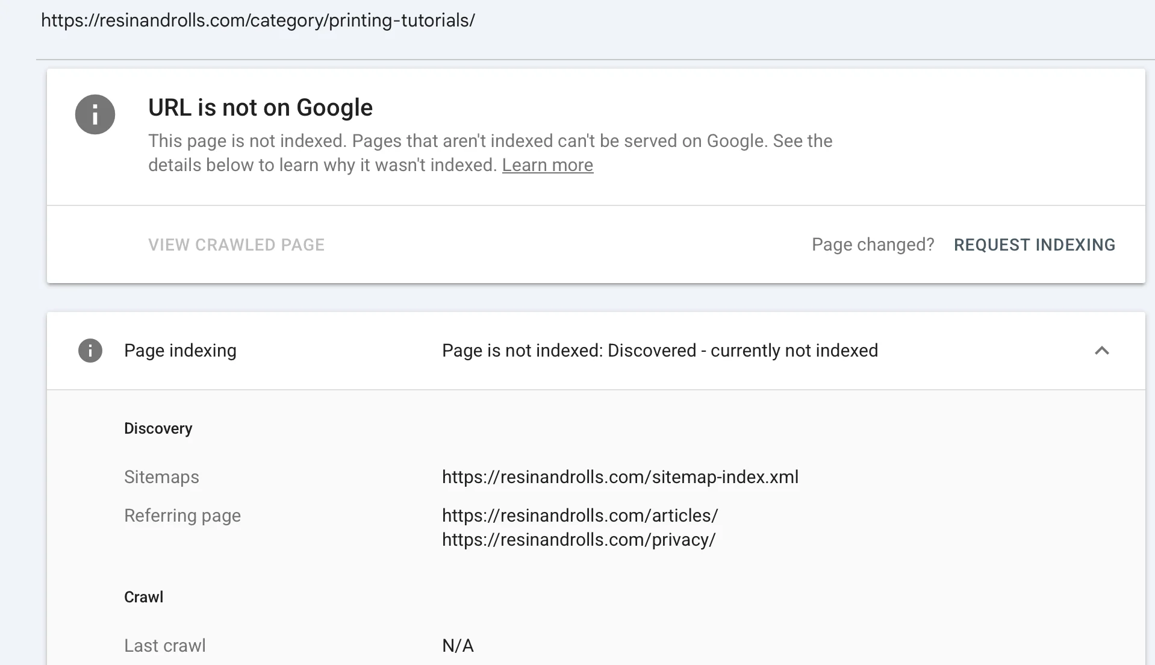Collapse the Page indexing section chevron

coord(1101,351)
